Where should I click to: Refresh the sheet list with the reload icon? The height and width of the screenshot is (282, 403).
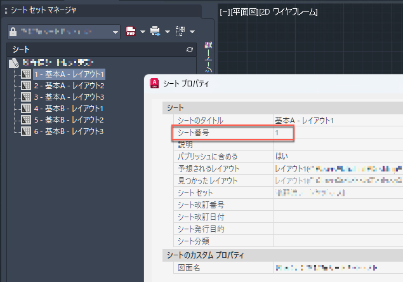[x=190, y=50]
